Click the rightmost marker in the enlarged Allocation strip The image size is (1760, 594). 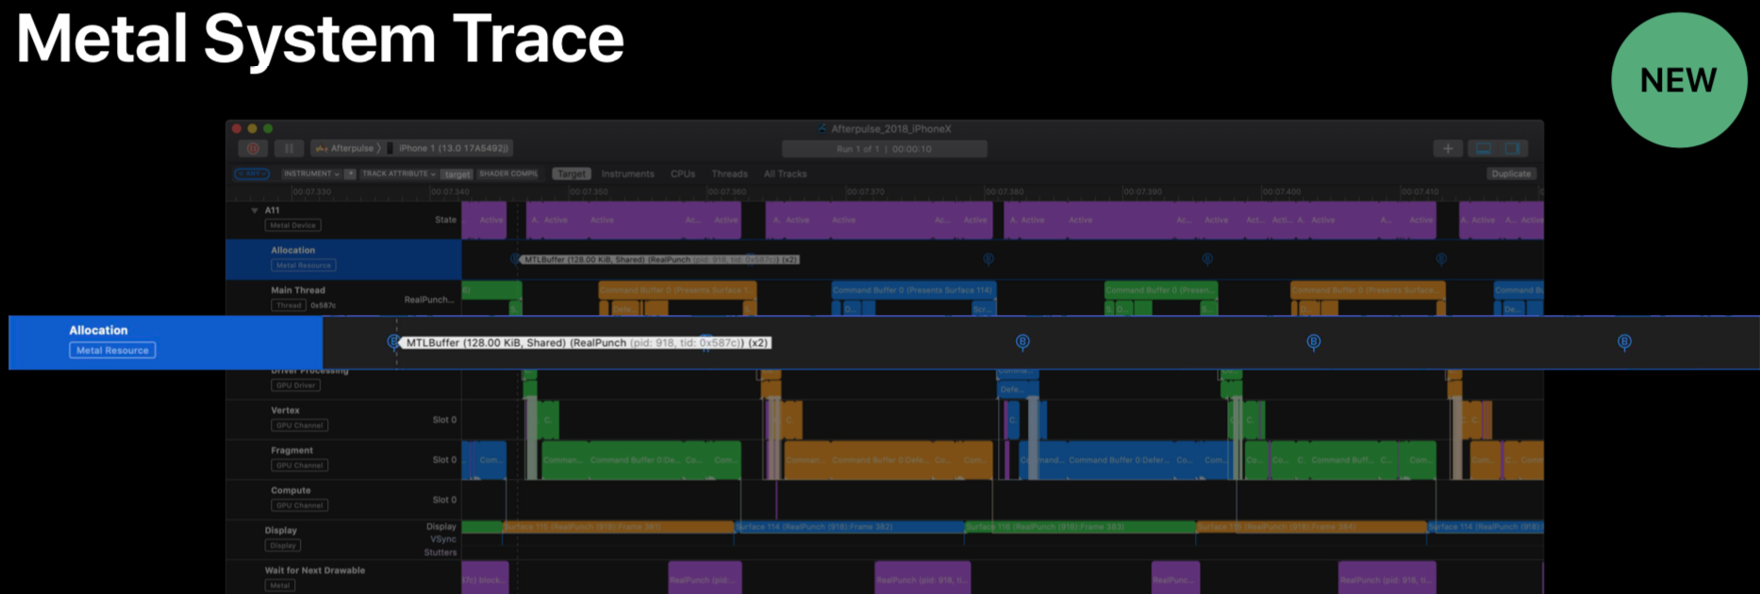point(1624,342)
